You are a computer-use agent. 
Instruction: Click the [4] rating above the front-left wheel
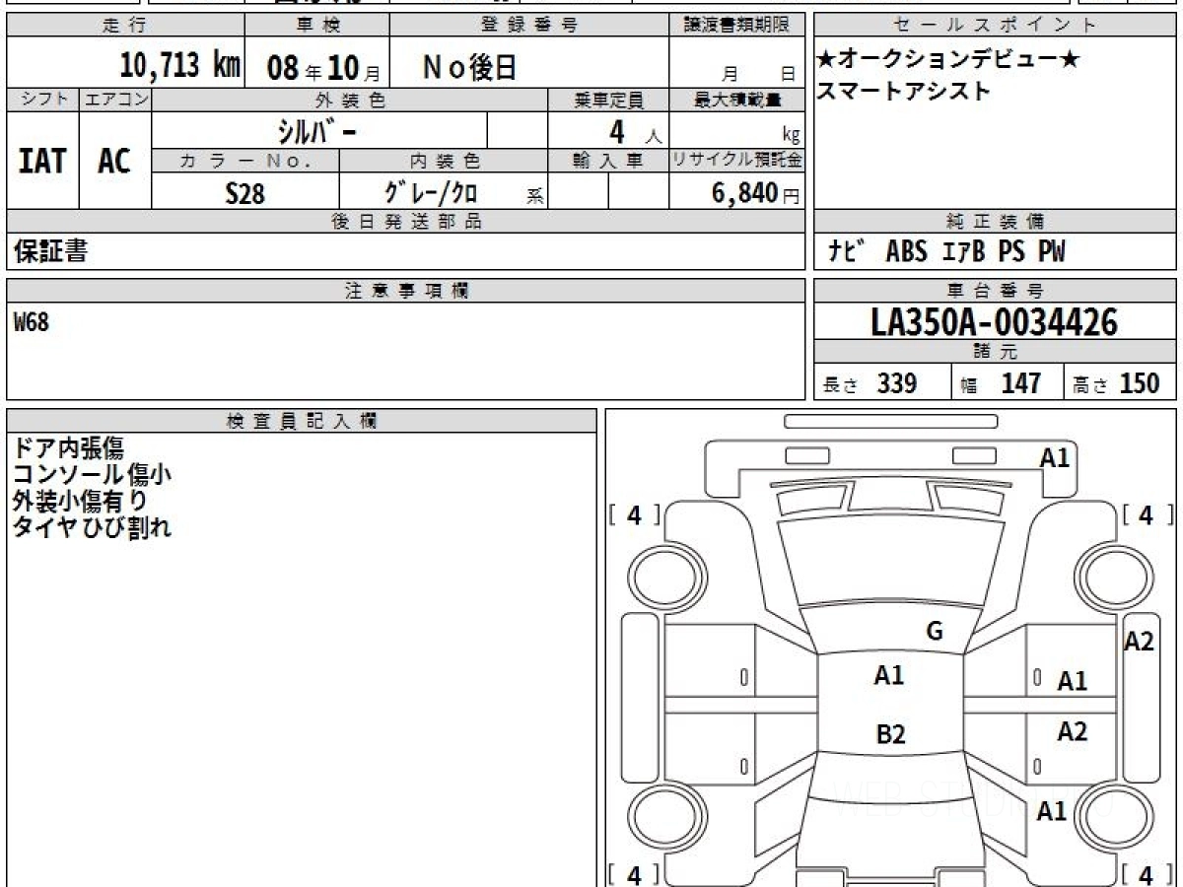tap(635, 513)
